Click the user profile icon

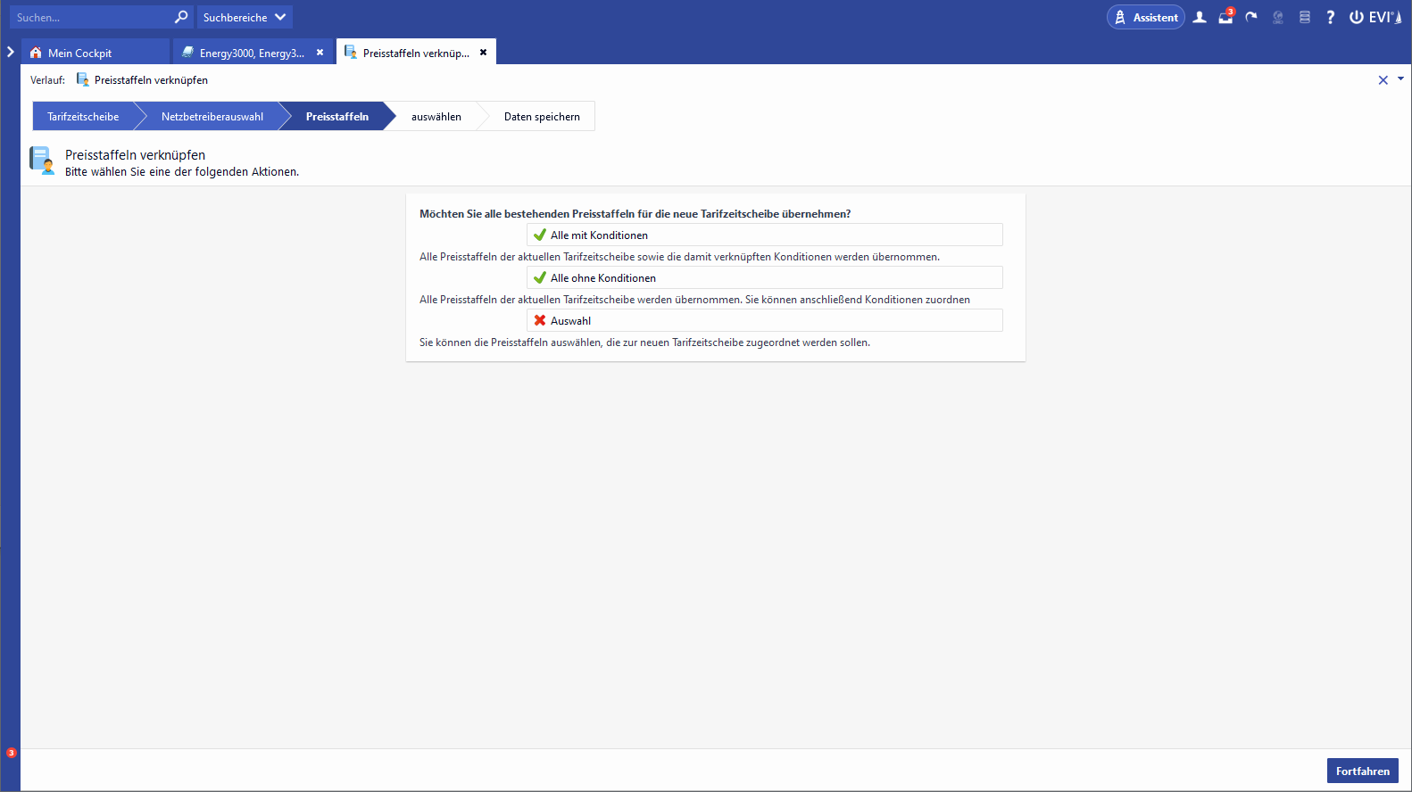(x=1200, y=17)
